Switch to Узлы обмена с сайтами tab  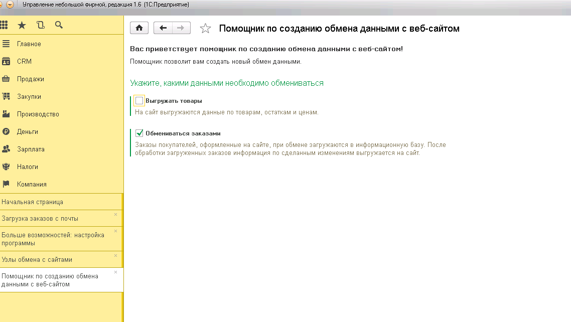(37, 260)
